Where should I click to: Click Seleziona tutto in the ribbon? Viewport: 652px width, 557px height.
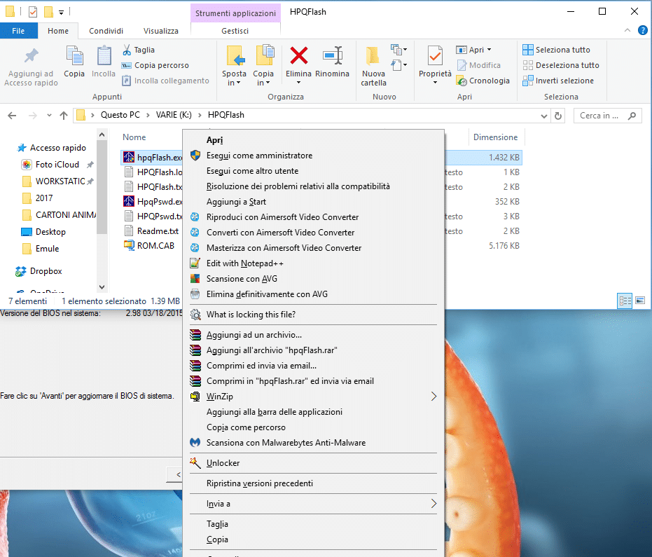[x=556, y=50]
